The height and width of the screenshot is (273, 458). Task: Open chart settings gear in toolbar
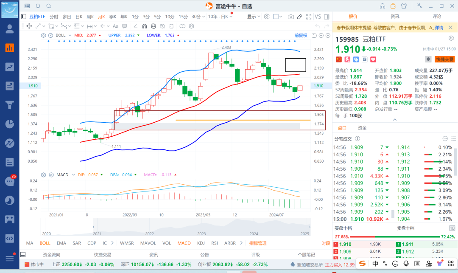pyautogui.click(x=267, y=17)
